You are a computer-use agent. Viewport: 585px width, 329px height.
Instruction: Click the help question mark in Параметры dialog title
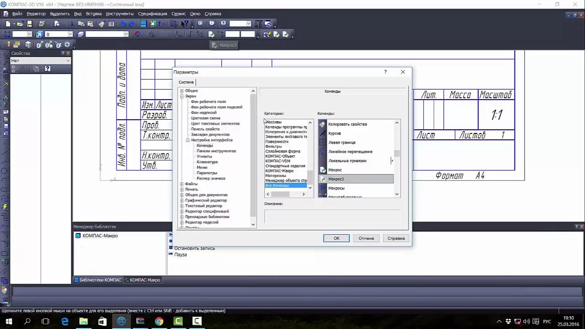pyautogui.click(x=385, y=72)
